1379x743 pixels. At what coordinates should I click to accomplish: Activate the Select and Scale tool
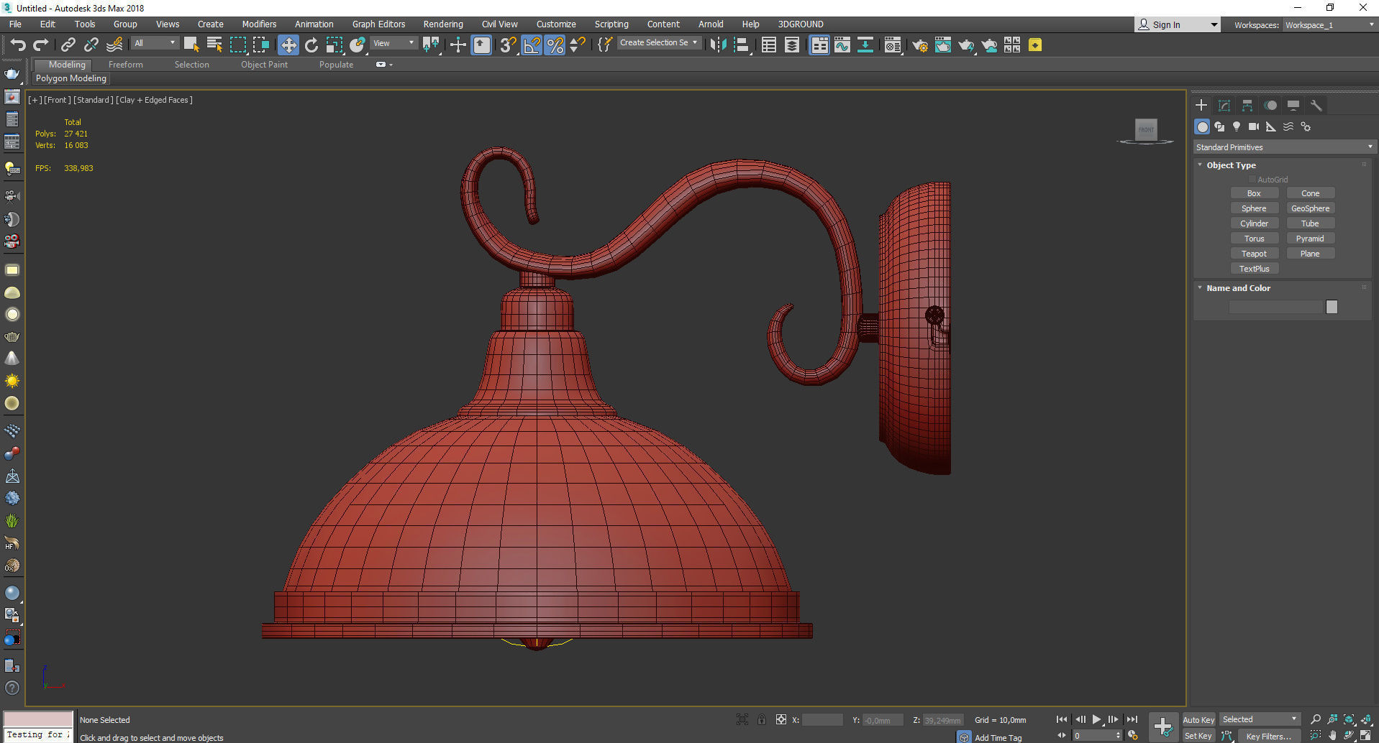click(x=334, y=45)
